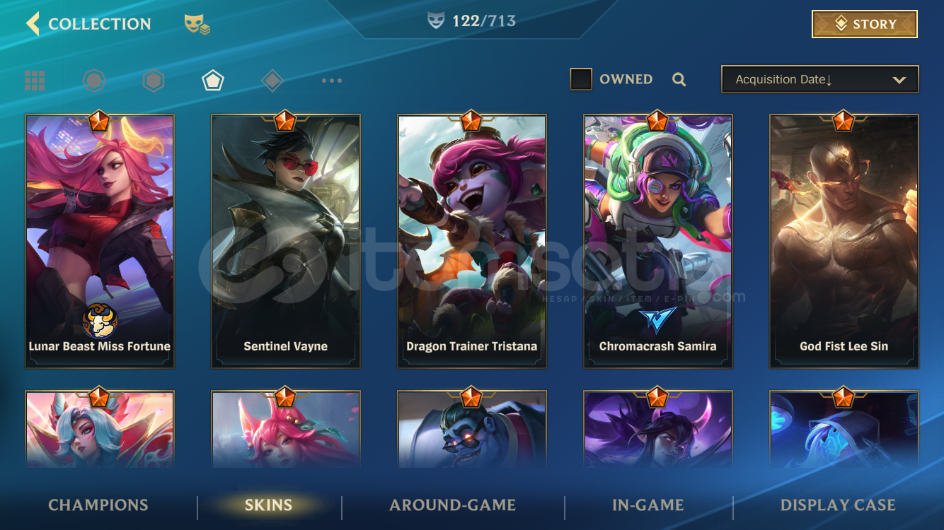Go to the Display Case tab
944x530 pixels.
click(x=838, y=505)
